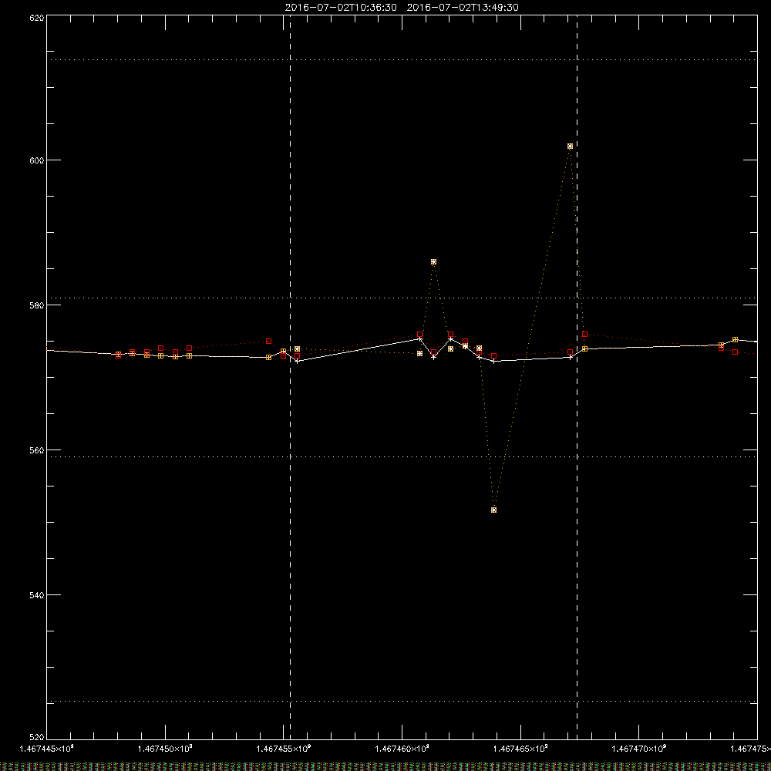This screenshot has height=771, width=771.
Task: Click the 1.467460×10⁹ x-axis label
Action: (402, 749)
